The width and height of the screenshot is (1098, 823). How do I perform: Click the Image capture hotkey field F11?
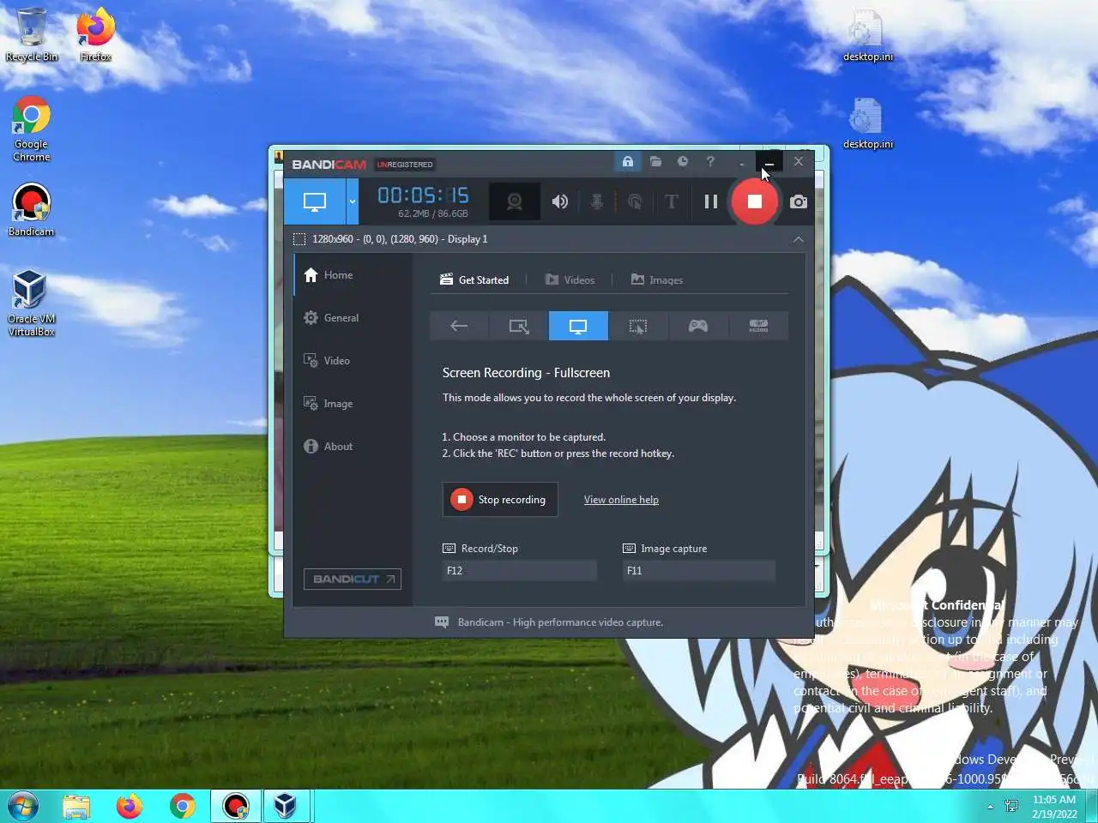point(698,571)
